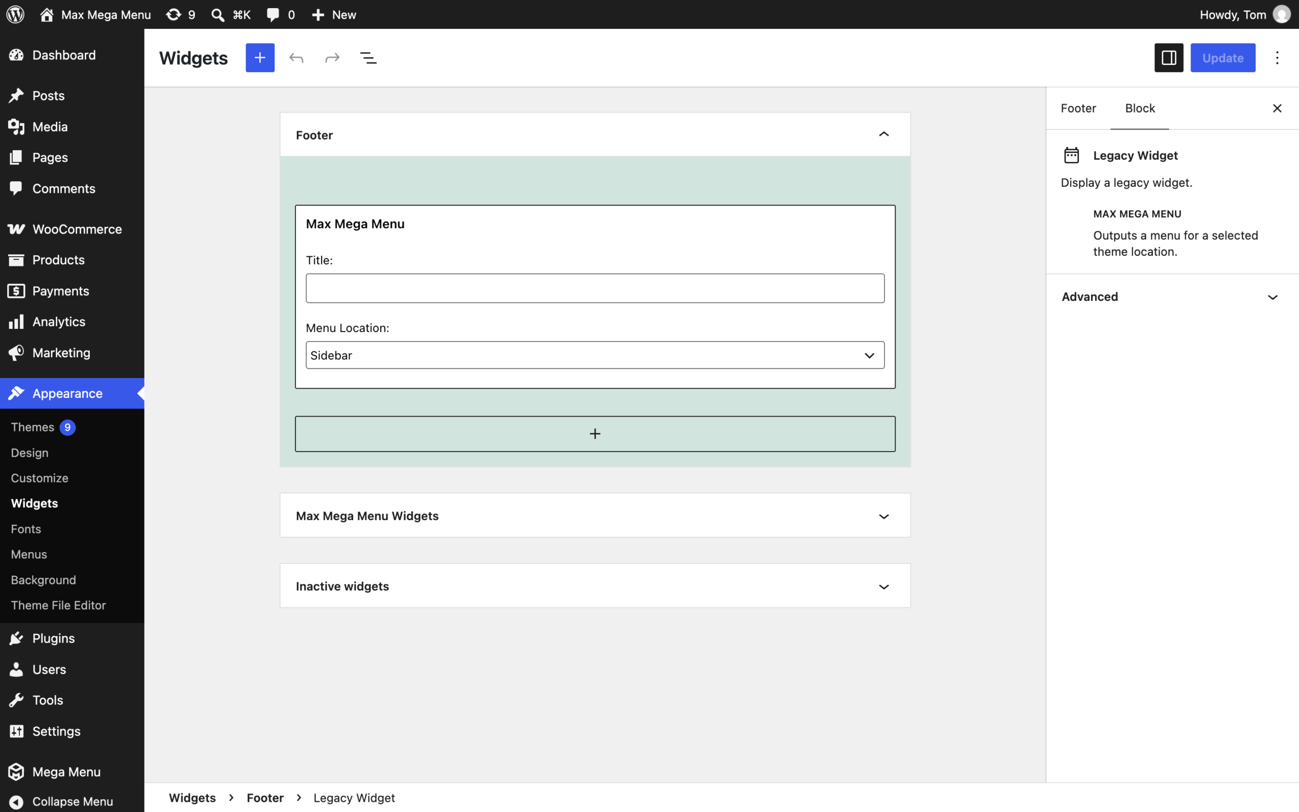Open Dashboard in the admin menu

[x=72, y=55]
